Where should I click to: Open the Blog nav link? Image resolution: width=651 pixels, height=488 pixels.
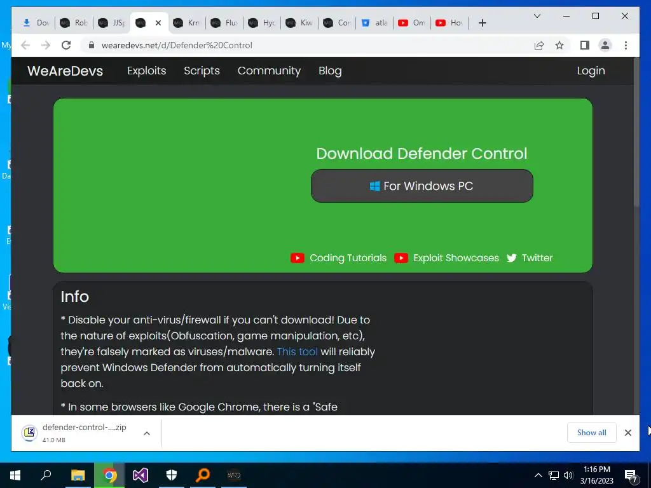click(330, 71)
